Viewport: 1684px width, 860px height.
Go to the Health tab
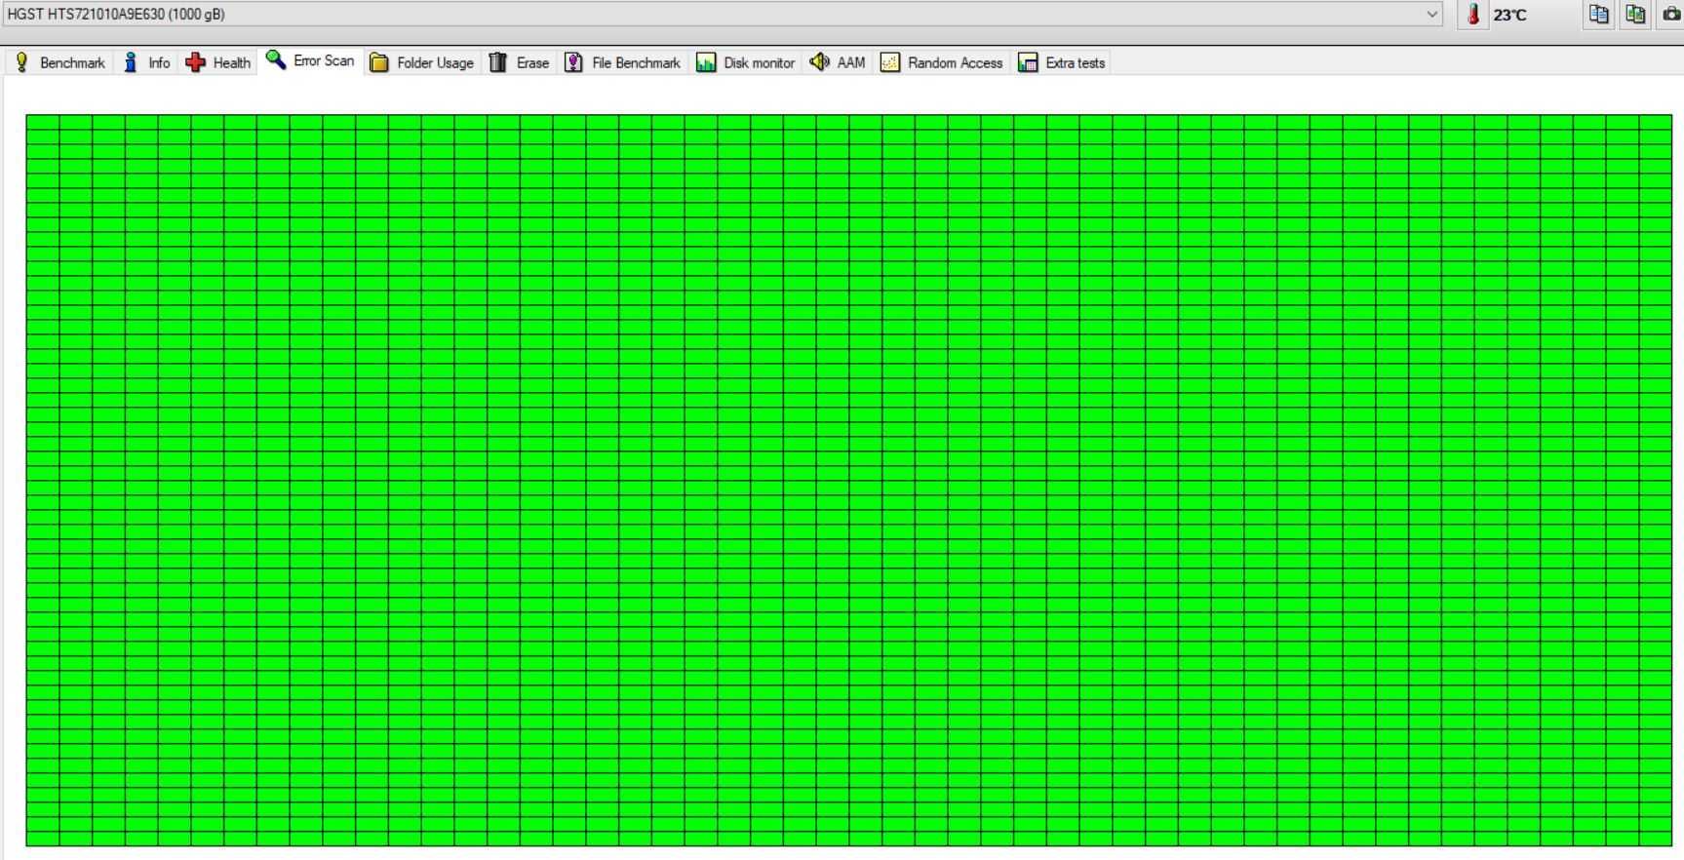[x=217, y=62]
